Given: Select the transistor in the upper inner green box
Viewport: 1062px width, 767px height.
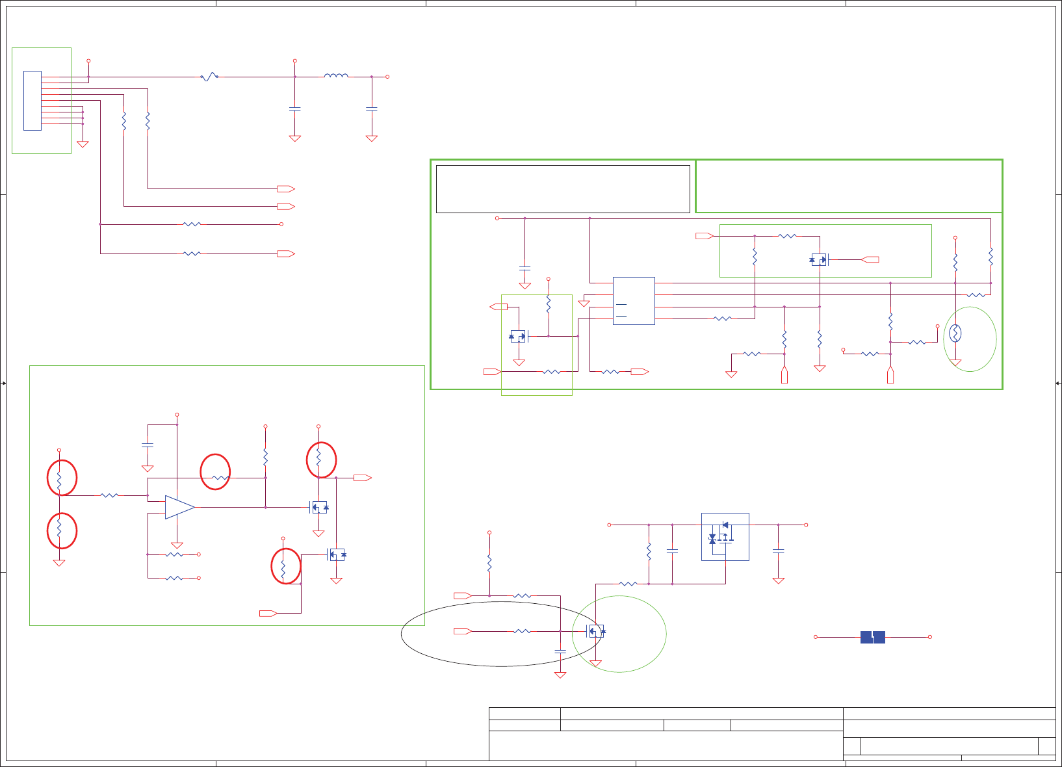Looking at the screenshot, I should coord(819,260).
